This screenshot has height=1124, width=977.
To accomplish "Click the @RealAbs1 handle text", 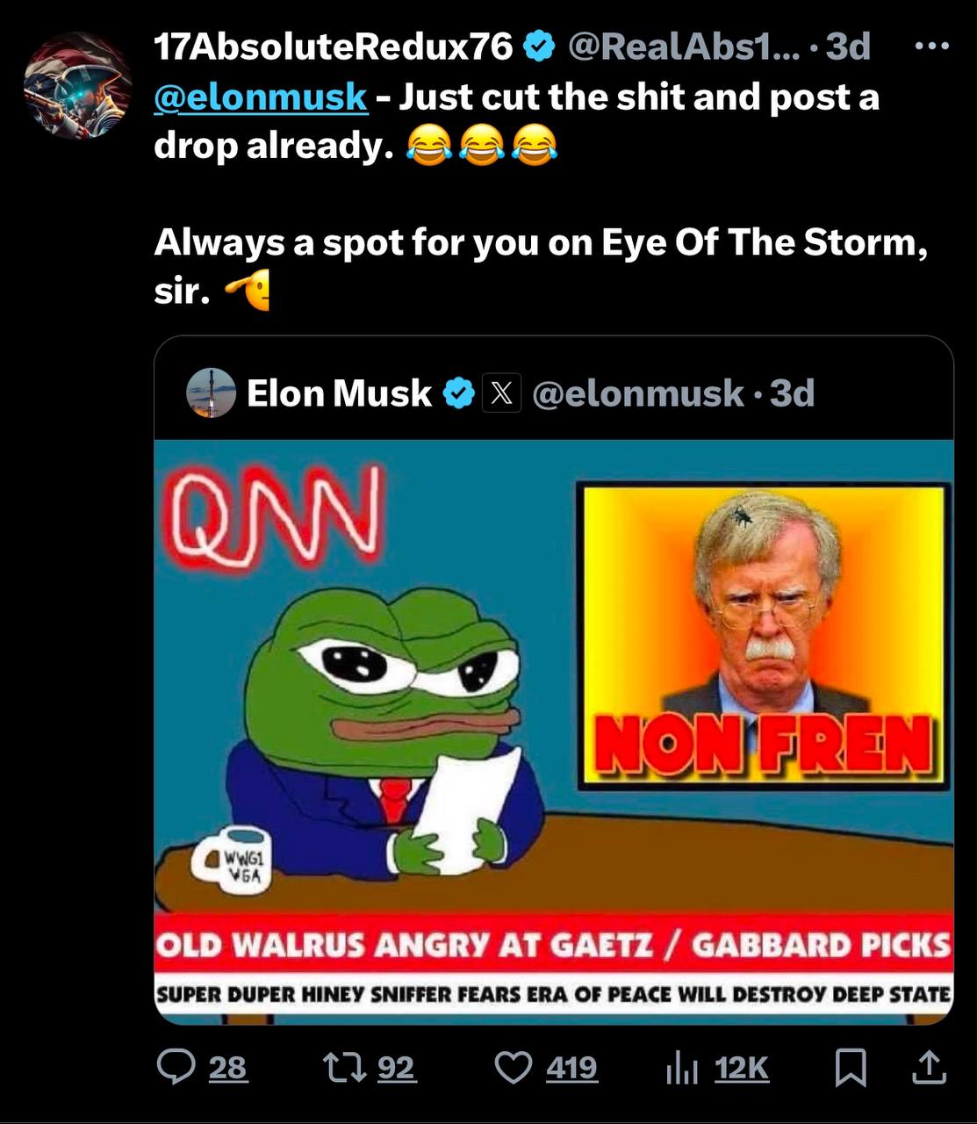I will 684,47.
